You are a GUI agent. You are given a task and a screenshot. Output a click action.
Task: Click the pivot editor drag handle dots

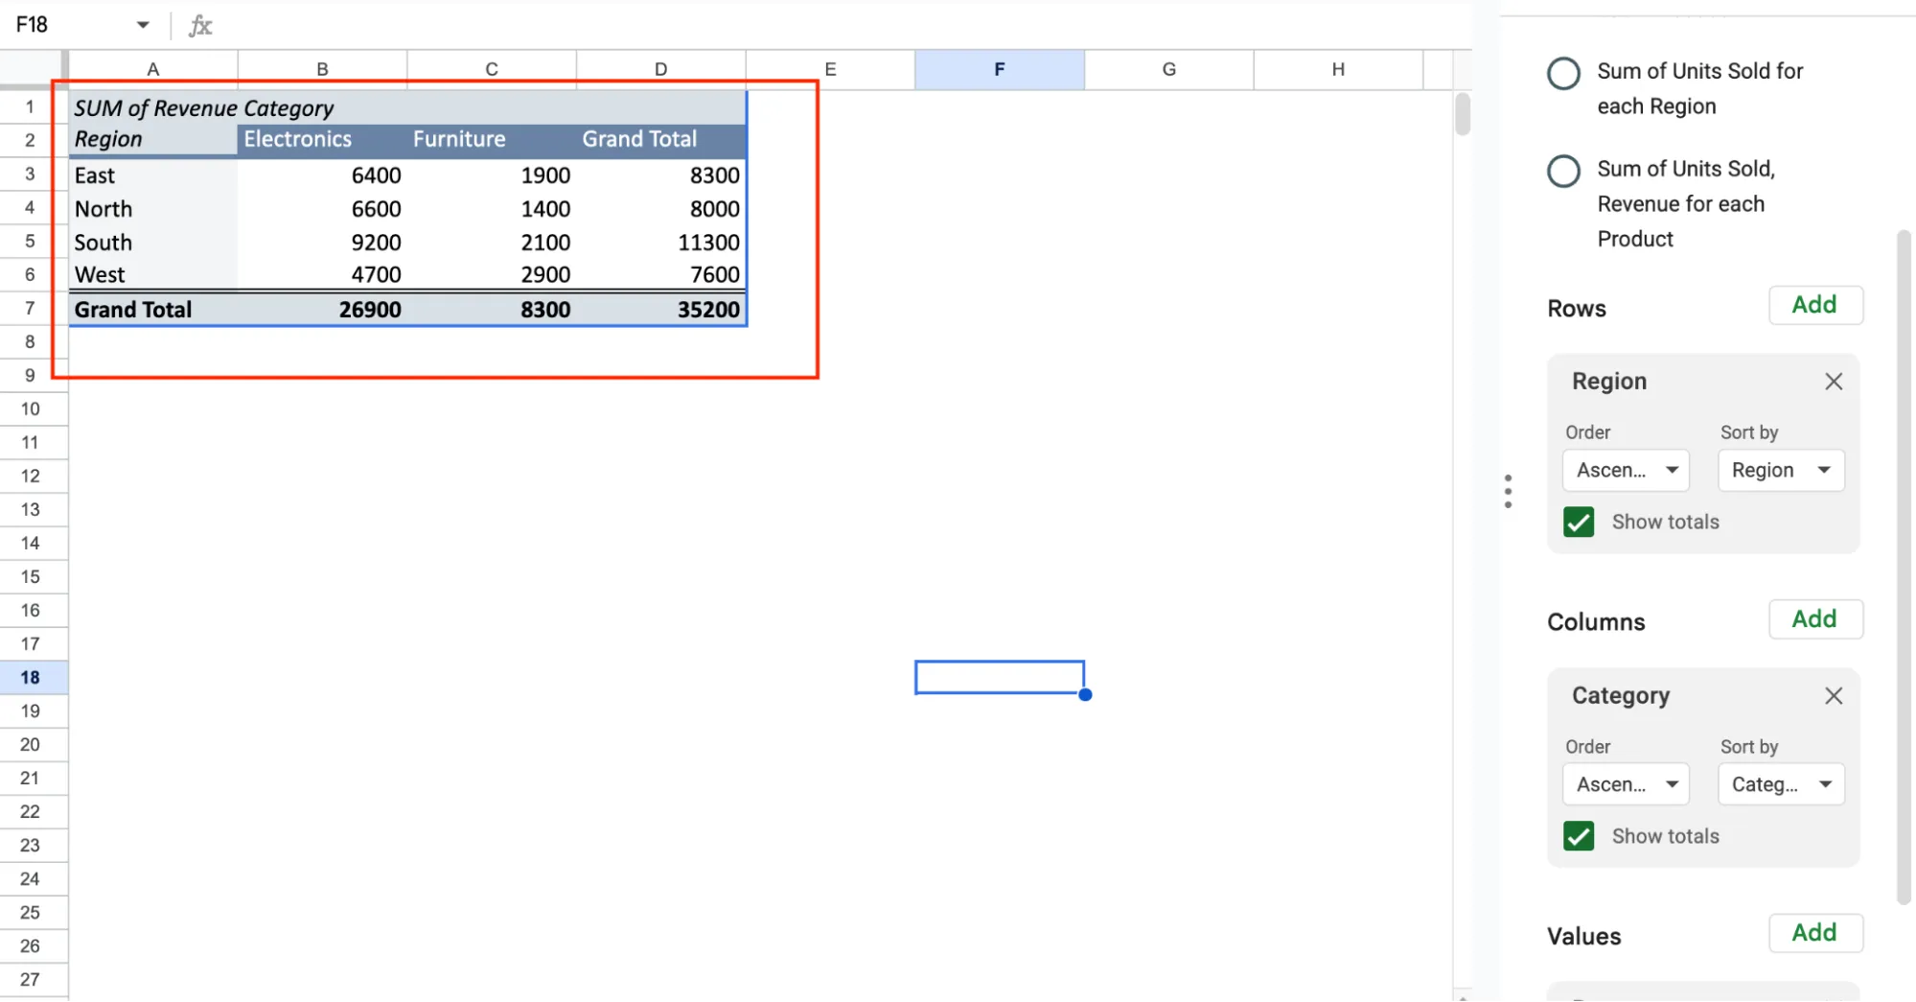[1507, 490]
